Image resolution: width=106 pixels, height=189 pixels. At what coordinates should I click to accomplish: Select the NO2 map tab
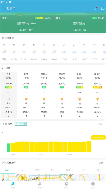(68, 170)
